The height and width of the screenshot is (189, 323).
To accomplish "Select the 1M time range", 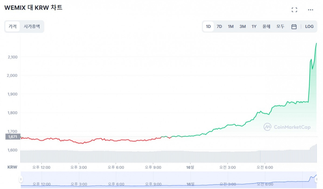I will point(231,26).
